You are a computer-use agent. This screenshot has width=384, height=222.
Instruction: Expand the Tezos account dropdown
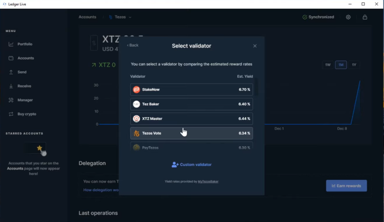pos(130,17)
